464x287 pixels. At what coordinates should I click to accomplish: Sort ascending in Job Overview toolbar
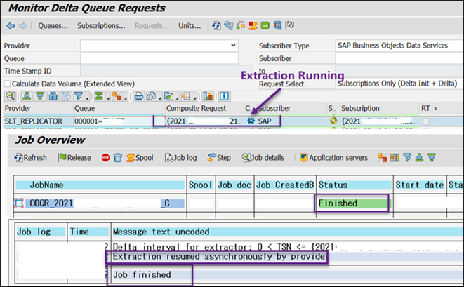[x=419, y=158]
